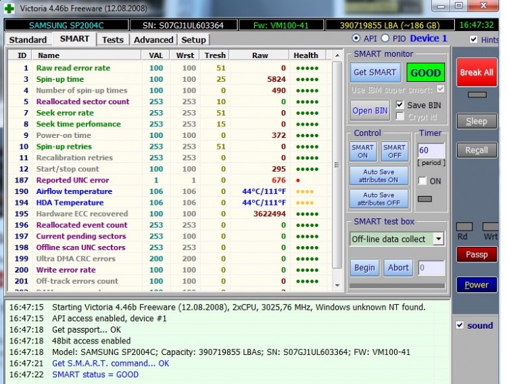Image resolution: width=507 pixels, height=384 pixels.
Task: Select the Raw read error rate row
Action: point(170,68)
